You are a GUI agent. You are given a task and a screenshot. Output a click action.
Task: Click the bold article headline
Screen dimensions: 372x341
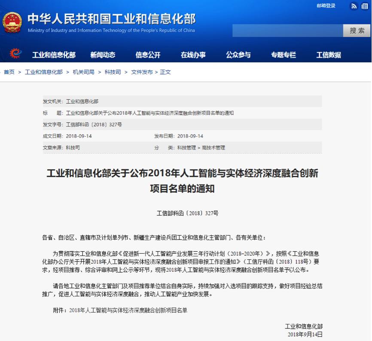coord(182,181)
